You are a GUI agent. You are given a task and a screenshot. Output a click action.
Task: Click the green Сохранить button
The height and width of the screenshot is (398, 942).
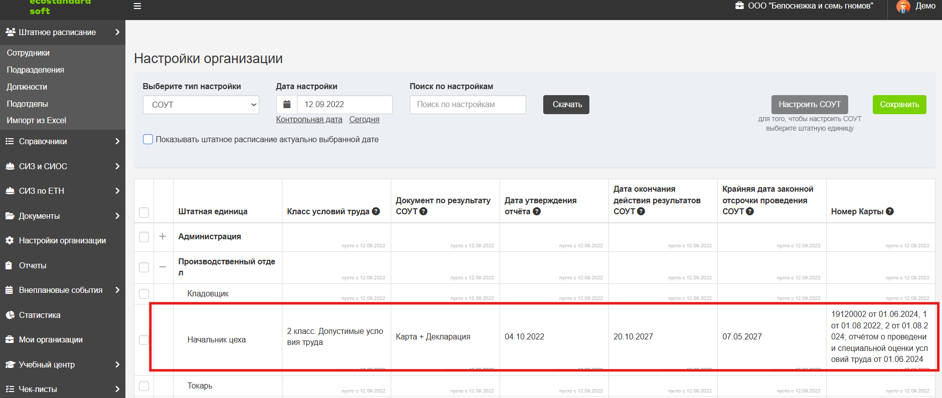coord(899,105)
